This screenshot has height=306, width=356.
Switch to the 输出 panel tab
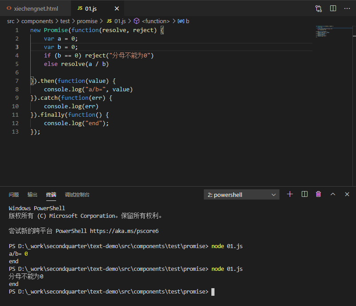click(x=32, y=195)
